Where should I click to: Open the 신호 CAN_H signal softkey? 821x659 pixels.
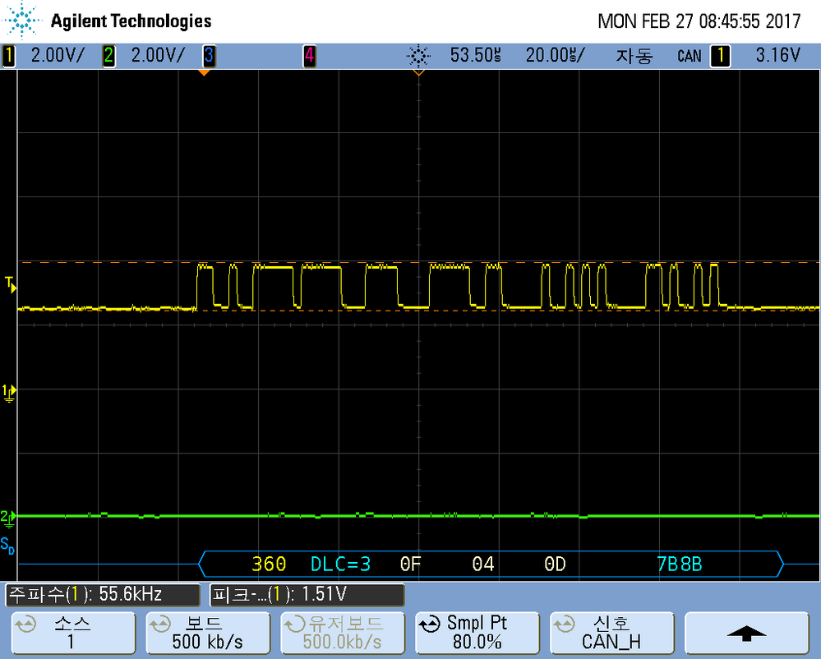[611, 633]
